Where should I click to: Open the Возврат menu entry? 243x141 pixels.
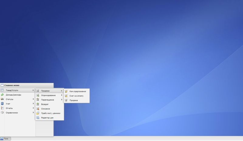coord(50,104)
